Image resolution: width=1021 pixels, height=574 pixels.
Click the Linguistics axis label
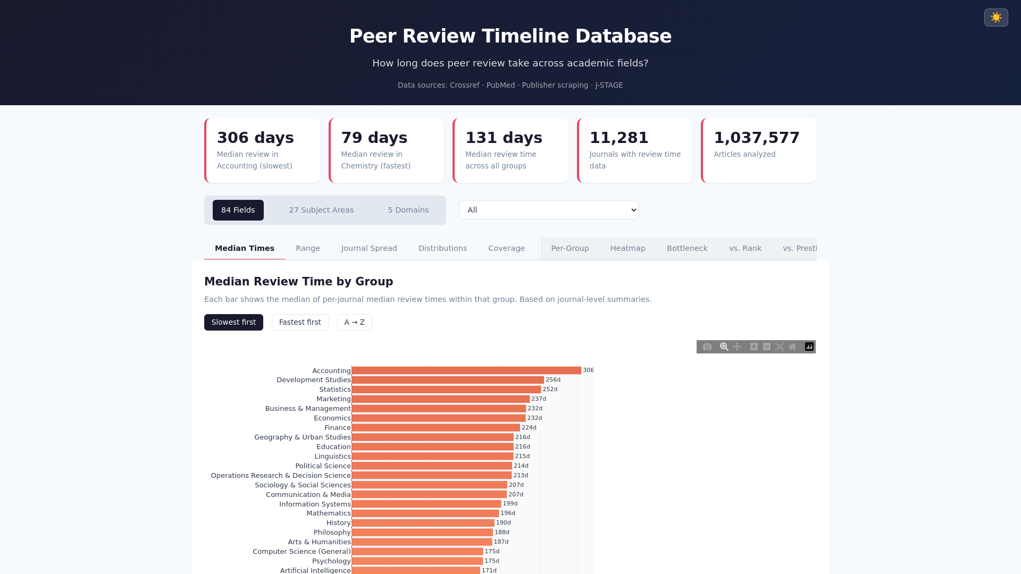click(x=332, y=457)
